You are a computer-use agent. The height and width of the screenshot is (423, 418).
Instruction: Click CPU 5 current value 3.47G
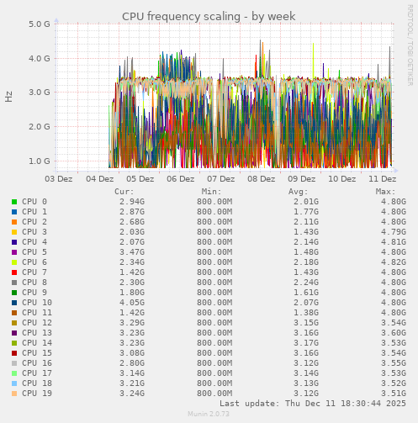tap(132, 252)
